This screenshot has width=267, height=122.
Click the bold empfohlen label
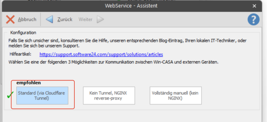tap(29, 83)
